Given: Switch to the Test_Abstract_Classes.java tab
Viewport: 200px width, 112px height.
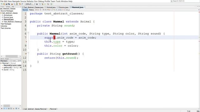Looking at the screenshot, I should [x=33, y=7].
